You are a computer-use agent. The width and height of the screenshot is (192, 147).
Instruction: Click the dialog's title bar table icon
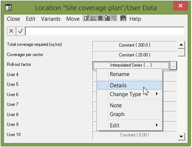pyautogui.click(x=8, y=8)
